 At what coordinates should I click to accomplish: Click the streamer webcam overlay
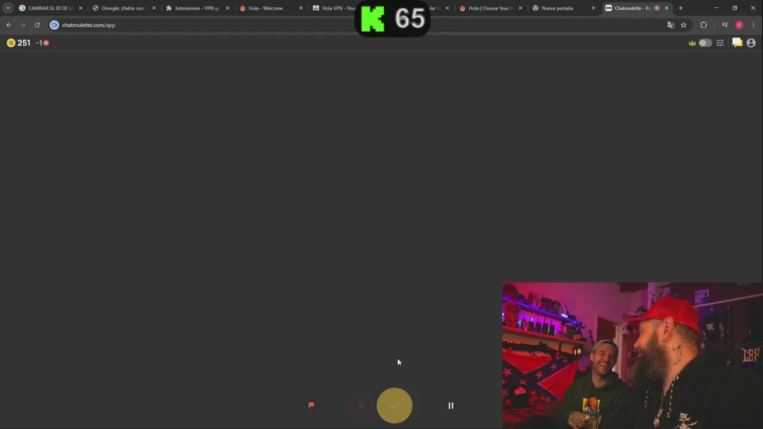tap(632, 356)
